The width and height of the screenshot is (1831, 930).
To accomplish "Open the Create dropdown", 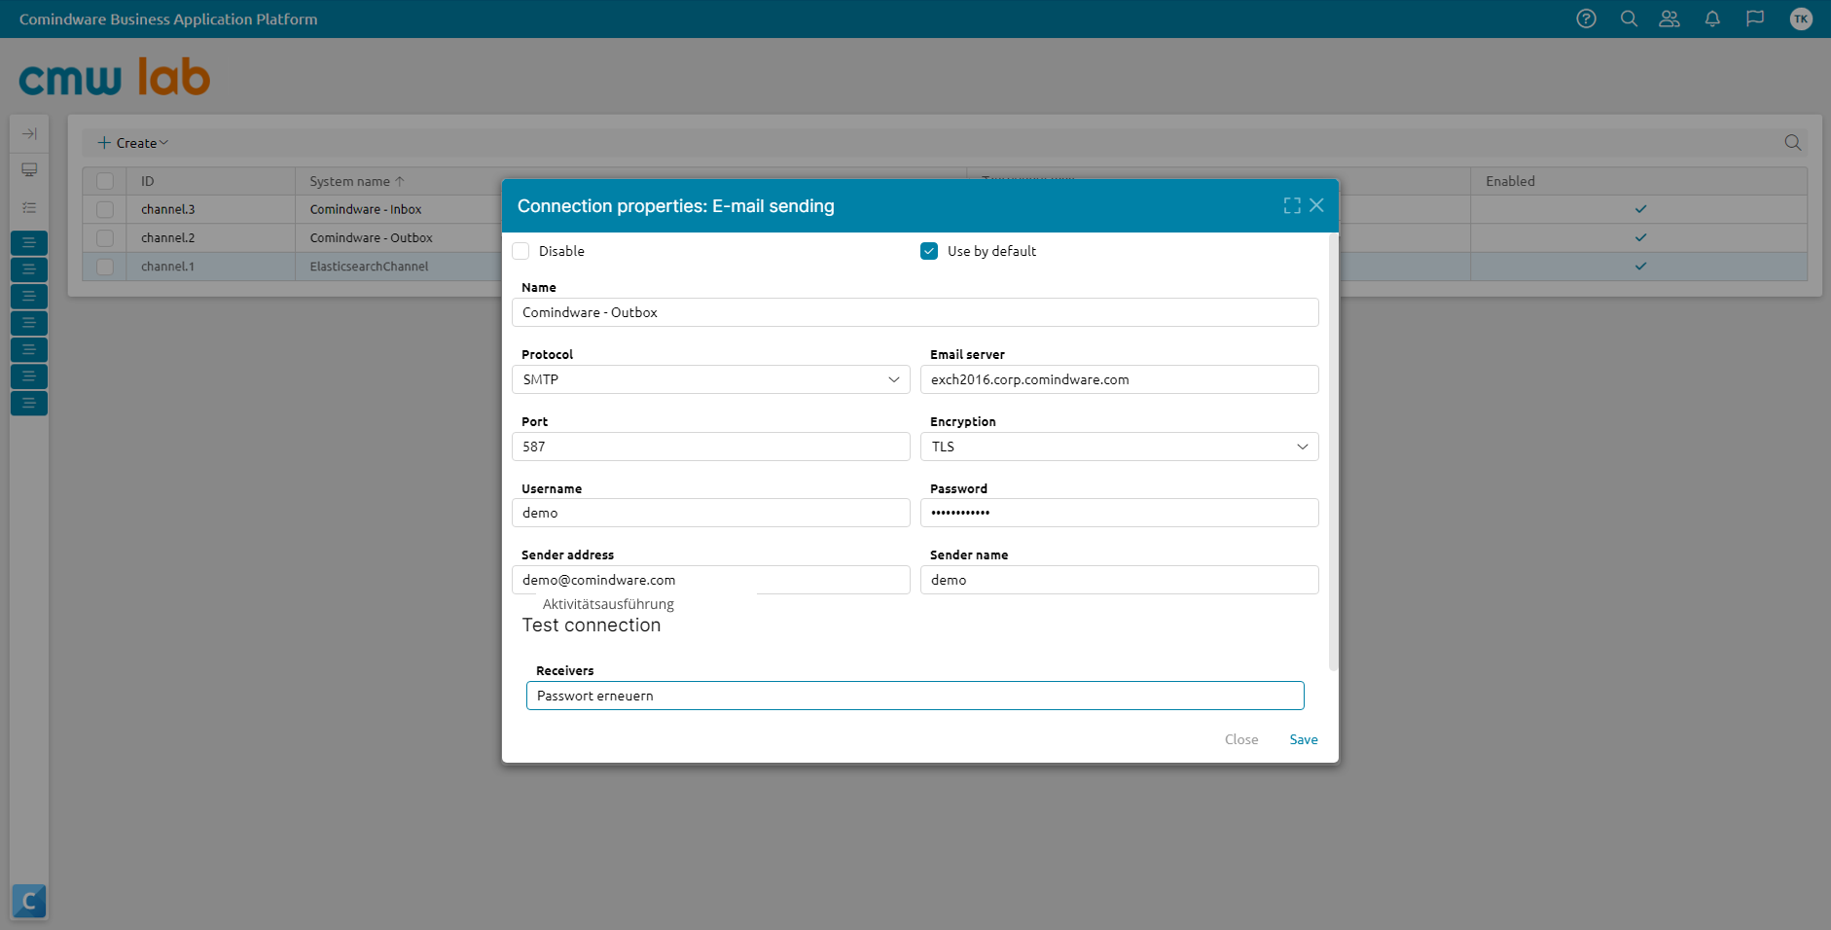I will (133, 143).
